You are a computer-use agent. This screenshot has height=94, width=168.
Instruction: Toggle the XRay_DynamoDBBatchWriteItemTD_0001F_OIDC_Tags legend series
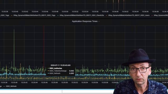[34, 15]
